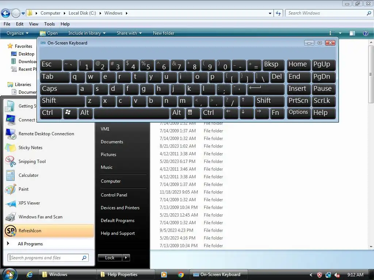
Task: Toggle Caps key on On-Screen Keyboard
Action: coord(59,89)
